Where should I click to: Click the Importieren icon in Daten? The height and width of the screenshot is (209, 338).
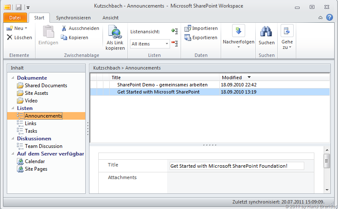click(188, 29)
